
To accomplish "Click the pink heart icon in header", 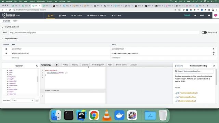I will pos(216,15).
